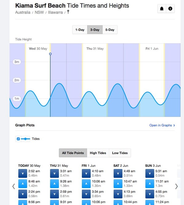This screenshot has width=184, height=205.
Task: Select the High Tides tab
Action: 98,153
